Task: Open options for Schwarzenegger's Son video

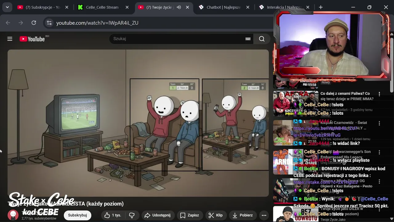Action: pyautogui.click(x=379, y=152)
